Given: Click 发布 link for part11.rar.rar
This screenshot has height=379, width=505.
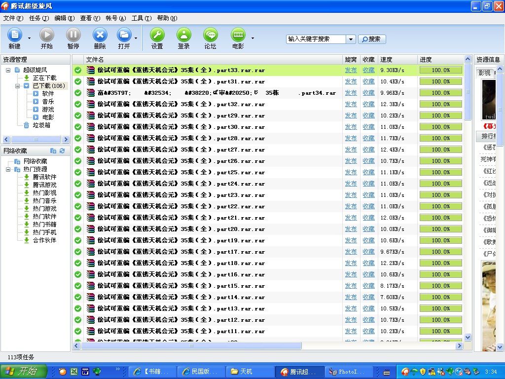Looking at the screenshot, I should pyautogui.click(x=351, y=331).
